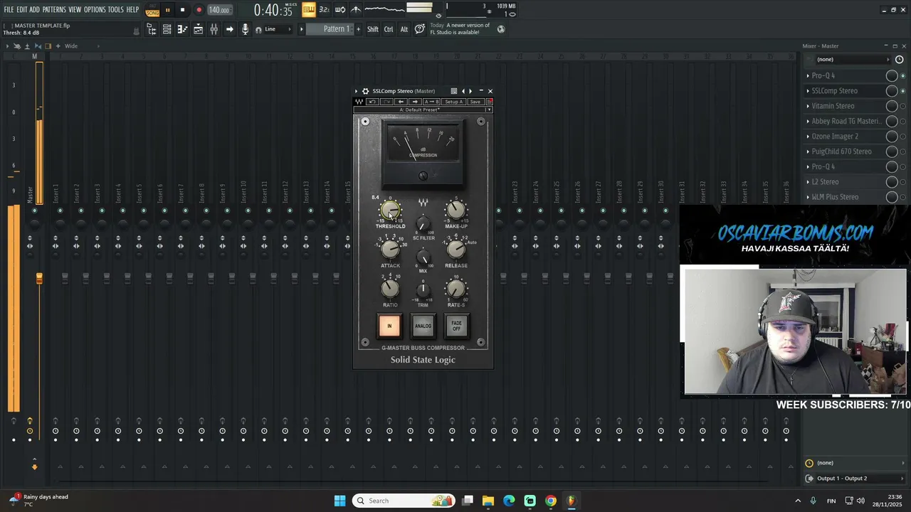The image size is (911, 512).
Task: Click the Waves logo in plugin toolbar
Action: click(x=359, y=102)
